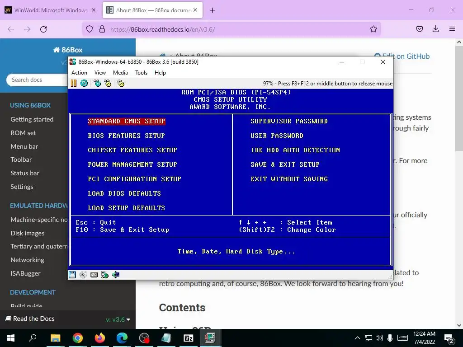Open the Disk images docs link
This screenshot has height=347, width=463.
point(28,233)
